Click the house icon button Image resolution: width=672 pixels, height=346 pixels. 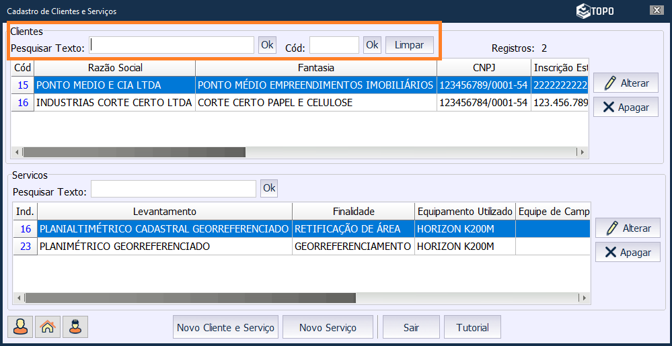(x=48, y=327)
